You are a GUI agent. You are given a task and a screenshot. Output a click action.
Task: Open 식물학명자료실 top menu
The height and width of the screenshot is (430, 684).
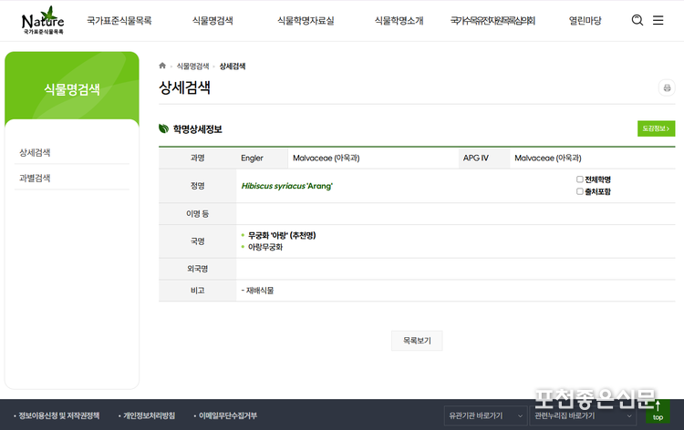pyautogui.click(x=305, y=20)
